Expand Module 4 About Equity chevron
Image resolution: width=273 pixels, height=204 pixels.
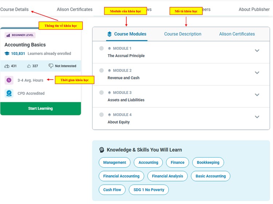click(257, 117)
